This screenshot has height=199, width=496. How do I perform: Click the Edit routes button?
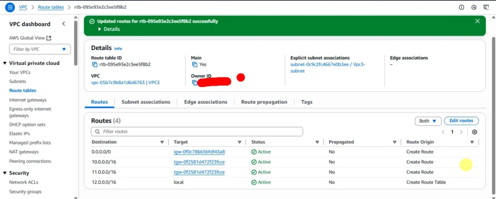[x=461, y=121]
